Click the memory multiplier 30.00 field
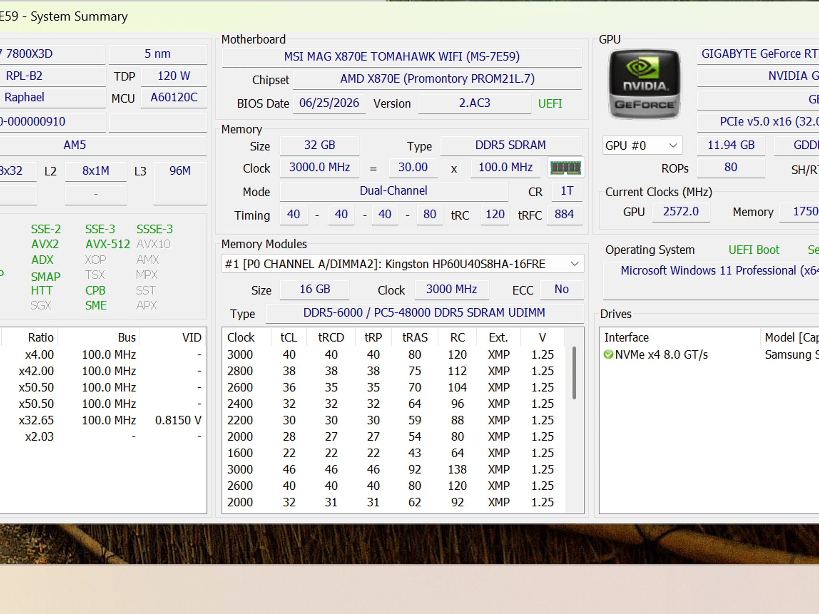The height and width of the screenshot is (614, 819). point(413,168)
